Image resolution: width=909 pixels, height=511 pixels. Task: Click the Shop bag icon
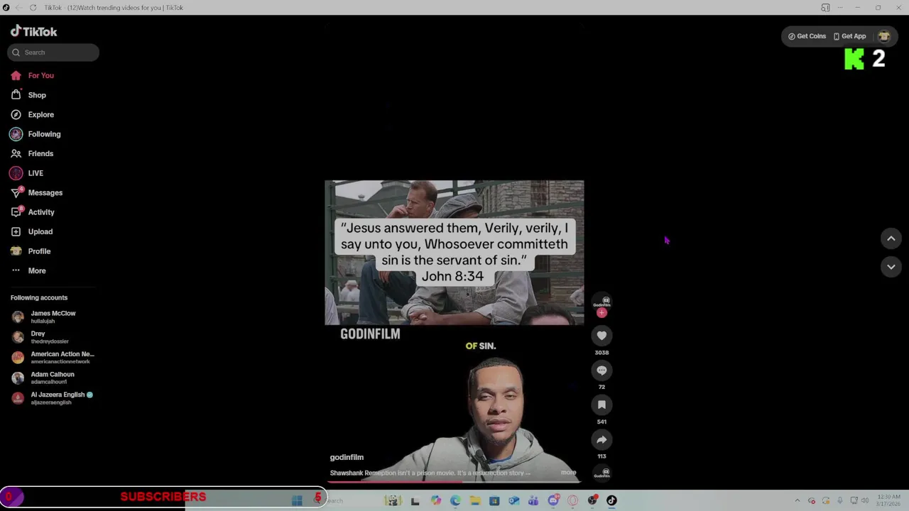coord(16,95)
